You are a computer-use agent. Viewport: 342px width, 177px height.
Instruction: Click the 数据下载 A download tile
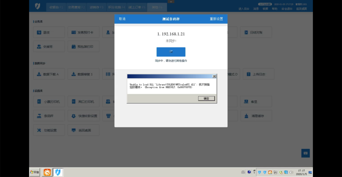pyautogui.click(x=49, y=74)
